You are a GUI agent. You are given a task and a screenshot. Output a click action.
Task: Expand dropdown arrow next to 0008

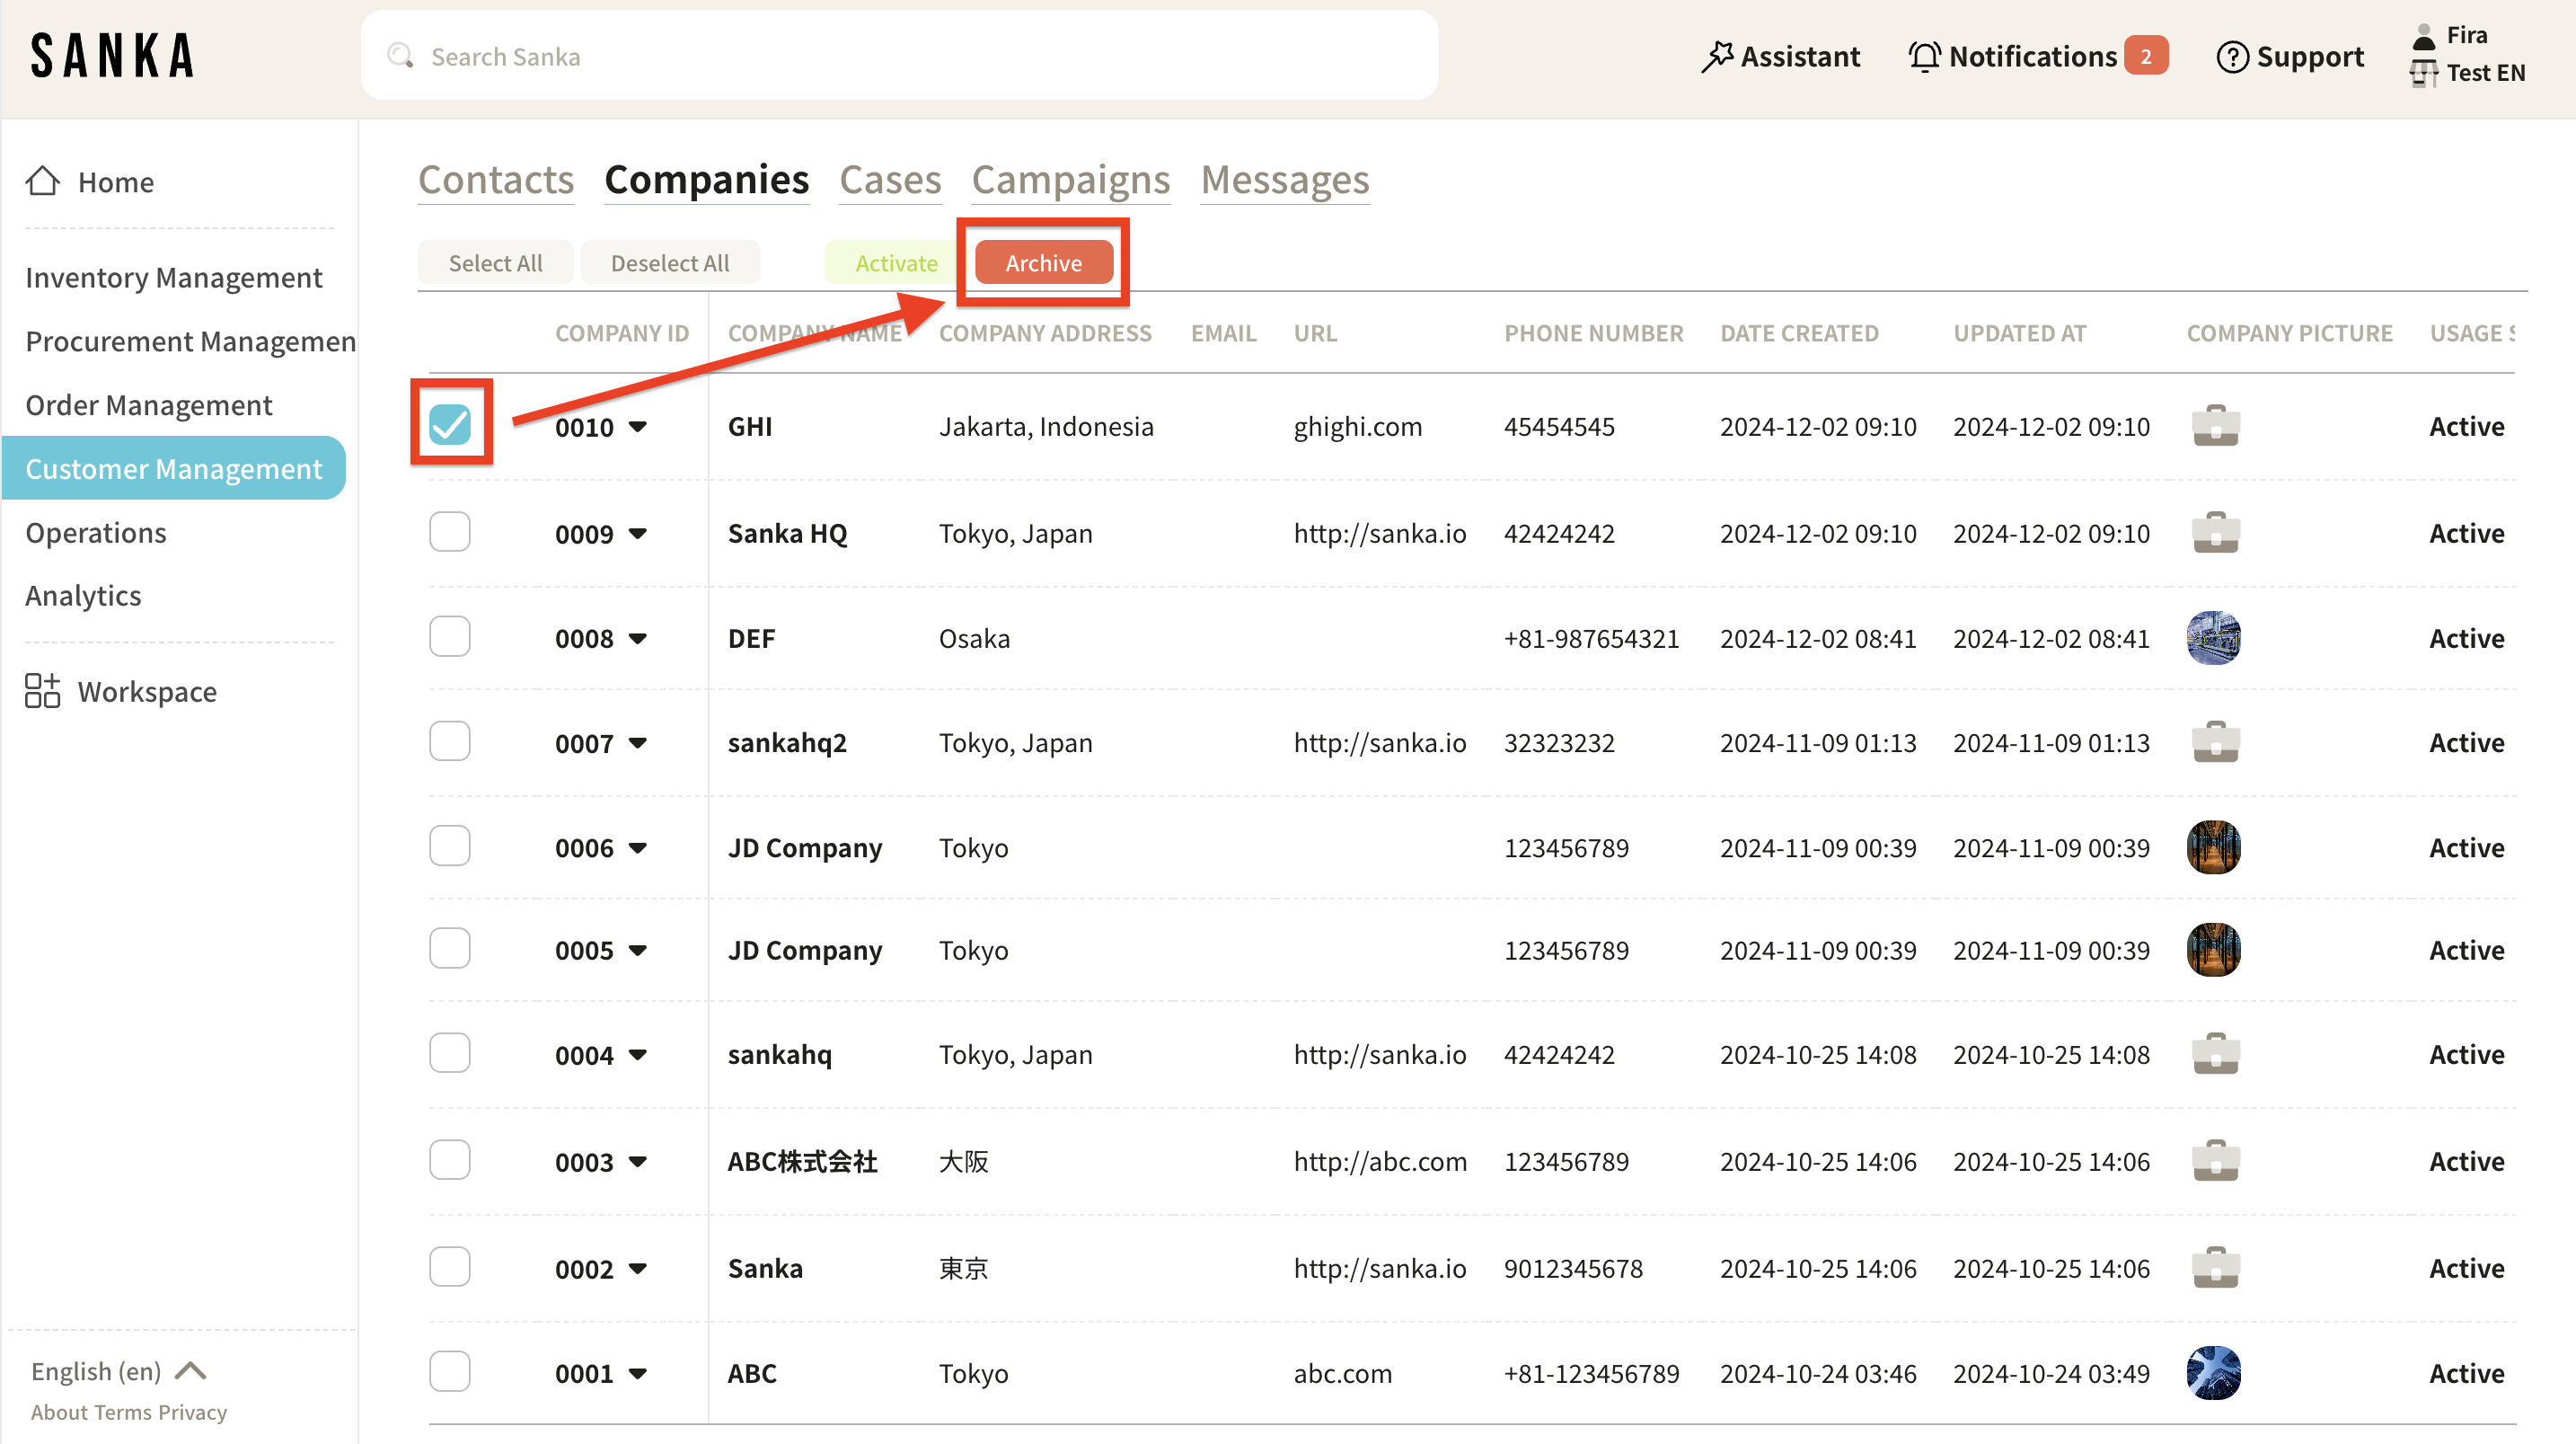pos(638,639)
